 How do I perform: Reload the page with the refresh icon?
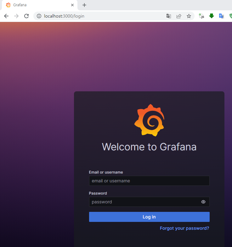[26, 16]
